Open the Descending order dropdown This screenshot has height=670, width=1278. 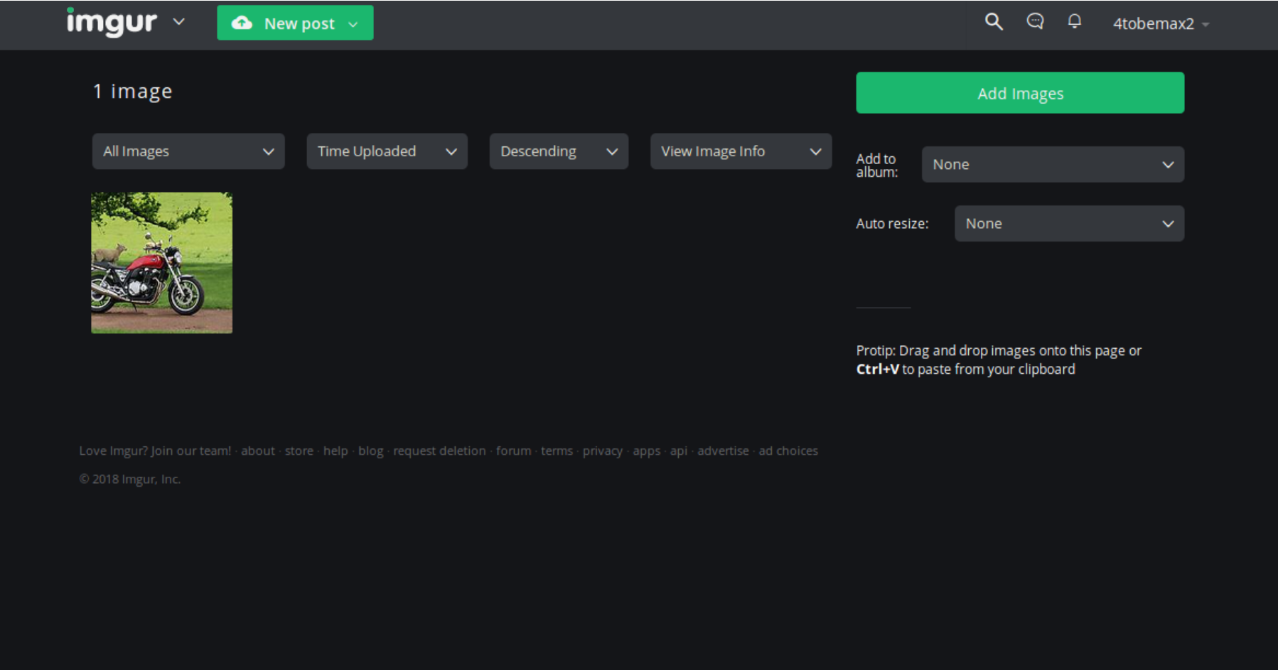(x=559, y=151)
